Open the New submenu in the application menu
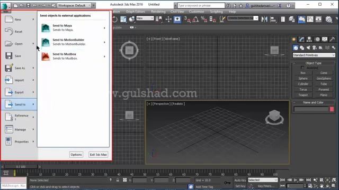The height and width of the screenshot is (190, 339). click(x=19, y=20)
